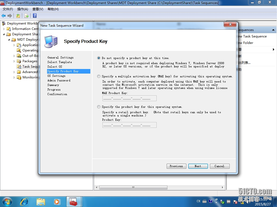Screen dimensions: 277x207
Task: Click the scrollbar right arrow
Action: coord(222,188)
